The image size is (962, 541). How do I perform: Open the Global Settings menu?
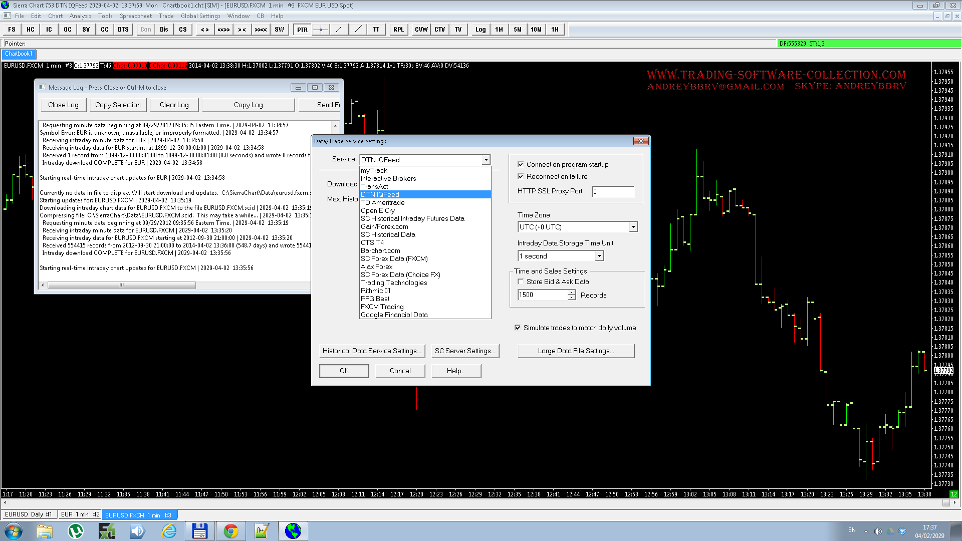(200, 16)
